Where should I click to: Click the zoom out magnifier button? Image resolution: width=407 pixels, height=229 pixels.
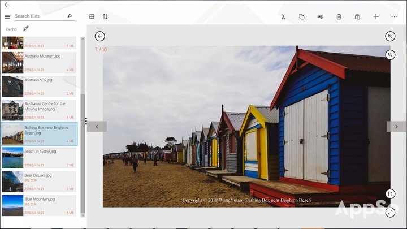pyautogui.click(x=390, y=55)
